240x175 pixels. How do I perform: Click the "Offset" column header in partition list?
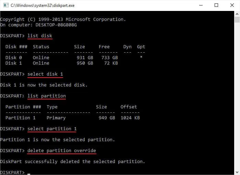coord(129,107)
